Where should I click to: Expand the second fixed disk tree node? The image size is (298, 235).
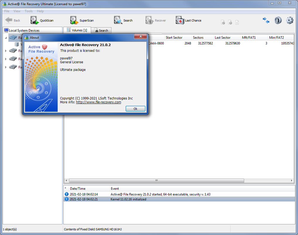pos(6,51)
